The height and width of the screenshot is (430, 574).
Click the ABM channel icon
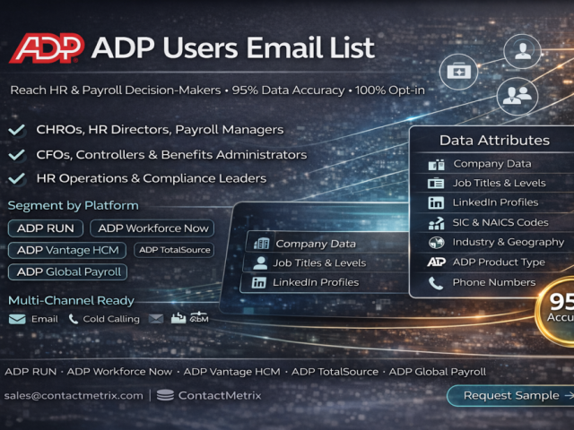coord(199,317)
